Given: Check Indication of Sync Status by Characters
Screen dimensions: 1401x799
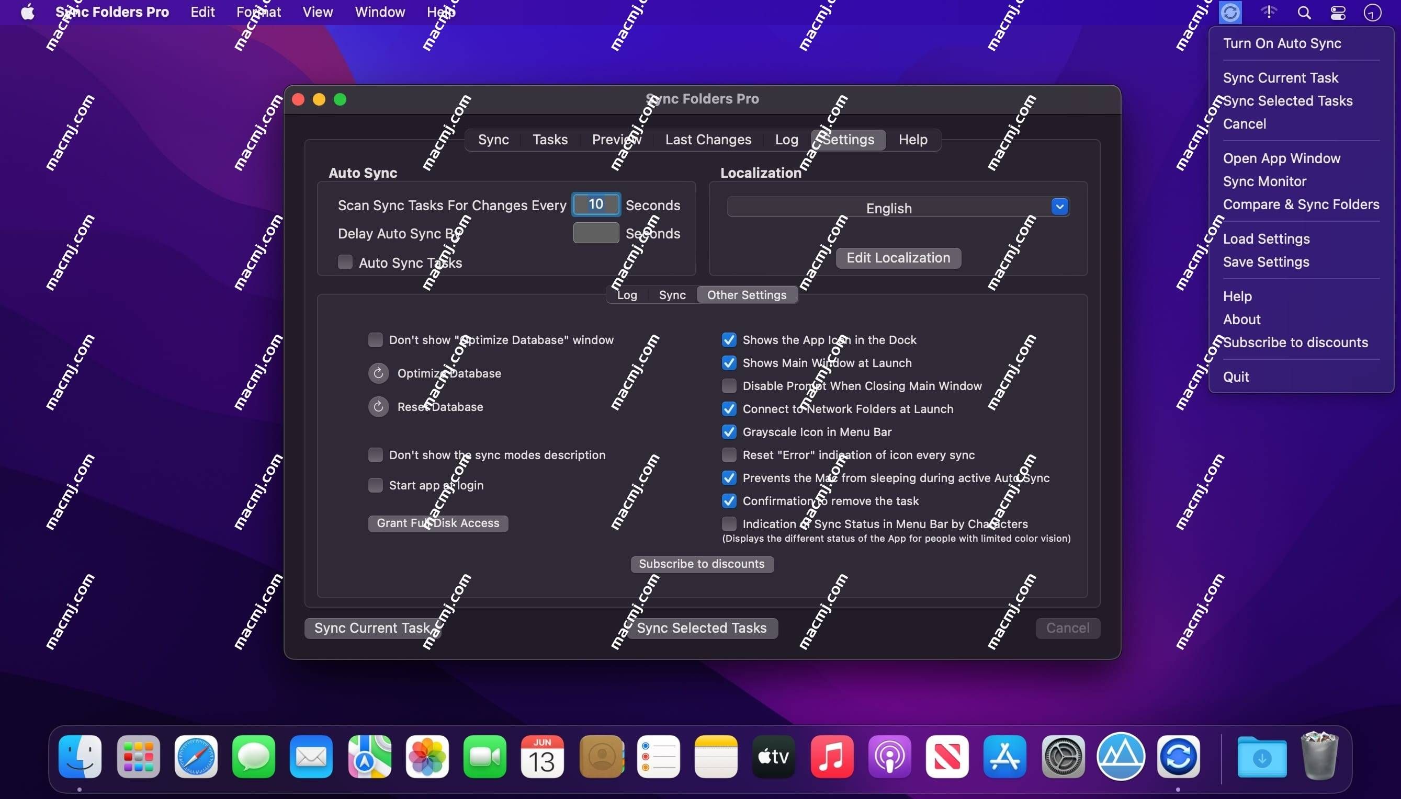Looking at the screenshot, I should 729,524.
